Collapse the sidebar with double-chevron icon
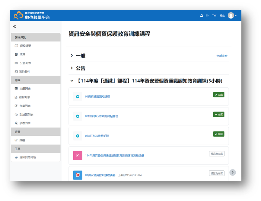This screenshot has width=261, height=201. tap(15, 27)
